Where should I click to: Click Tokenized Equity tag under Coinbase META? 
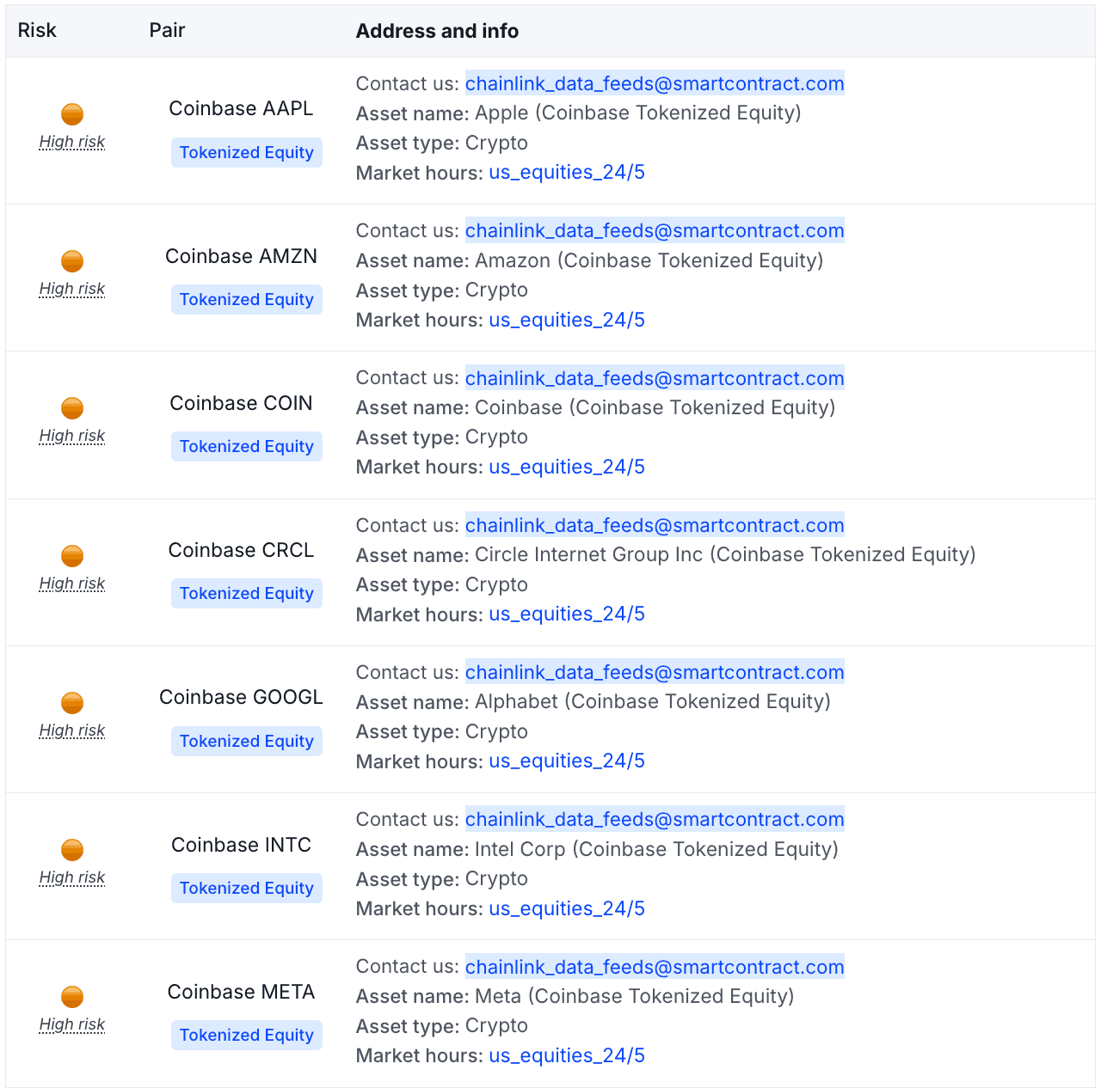247,1035
